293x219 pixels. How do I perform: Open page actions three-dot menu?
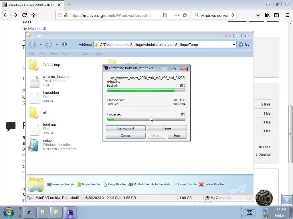click(177, 15)
